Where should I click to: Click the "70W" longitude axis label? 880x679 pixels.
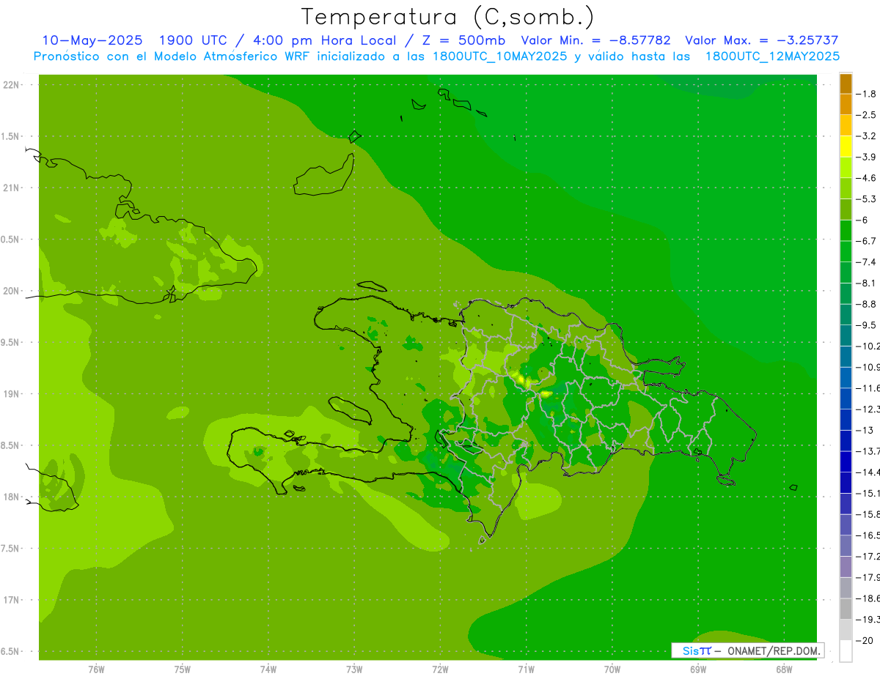pos(612,669)
